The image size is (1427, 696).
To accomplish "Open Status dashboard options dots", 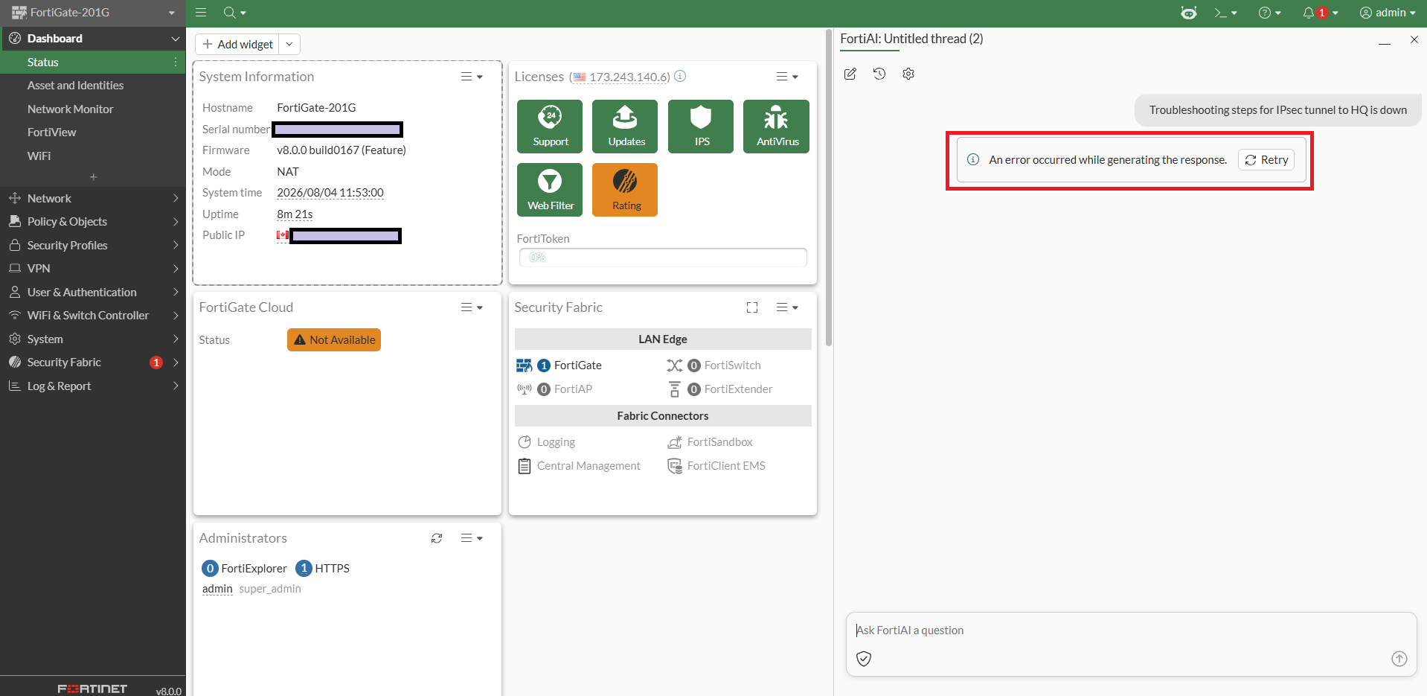I will [x=176, y=63].
